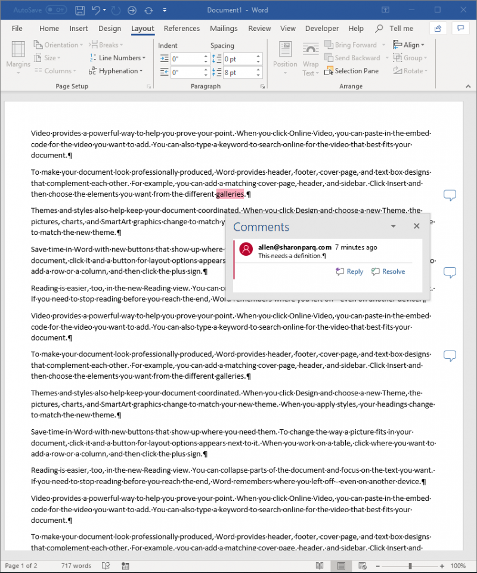Collapse the ribbon with the chevron
Viewport: 477px width, 573px height.
coord(468,86)
